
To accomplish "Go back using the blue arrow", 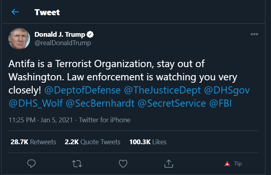I will 15,12.
